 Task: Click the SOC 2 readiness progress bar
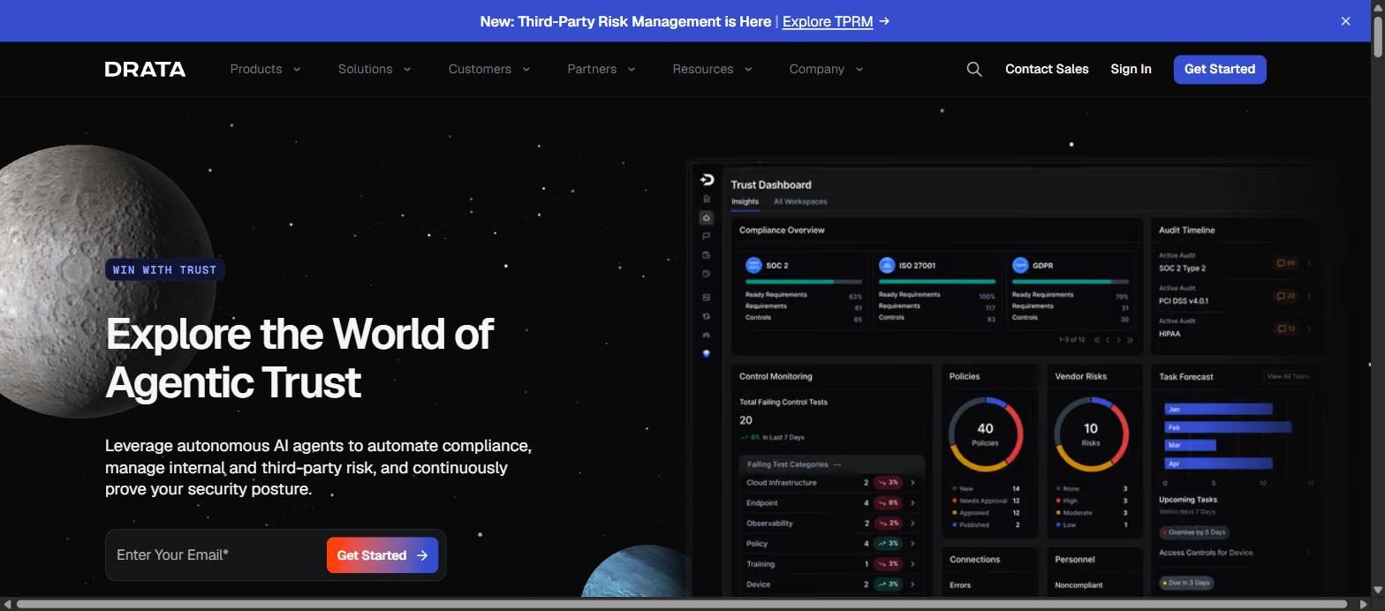coord(804,282)
